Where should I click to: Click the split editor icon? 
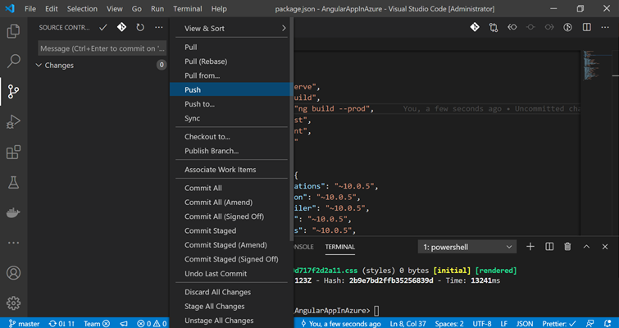click(587, 27)
